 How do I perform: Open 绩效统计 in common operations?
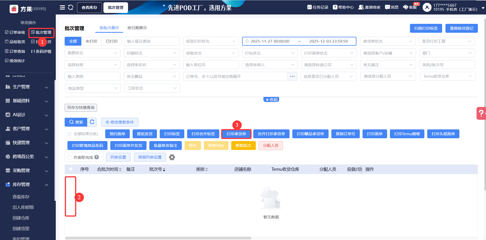coord(15,61)
